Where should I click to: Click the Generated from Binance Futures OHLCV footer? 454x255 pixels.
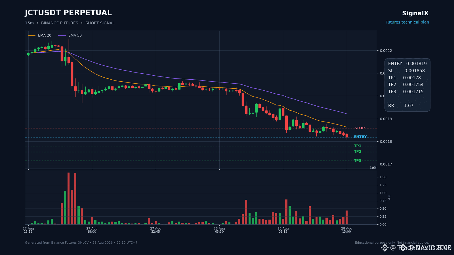81,243
